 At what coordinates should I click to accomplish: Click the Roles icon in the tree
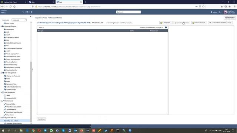click(5, 81)
